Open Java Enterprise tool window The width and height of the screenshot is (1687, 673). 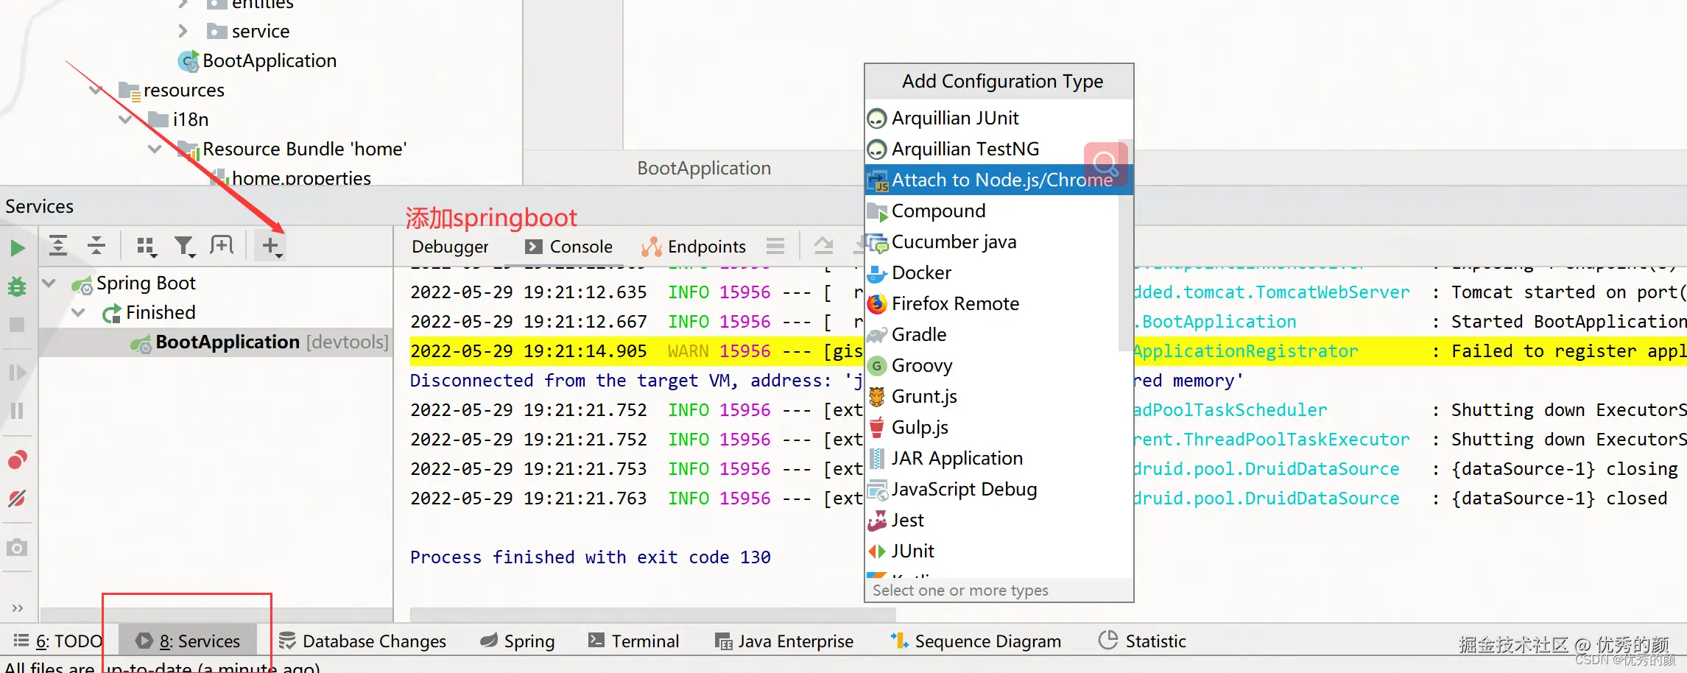click(784, 641)
